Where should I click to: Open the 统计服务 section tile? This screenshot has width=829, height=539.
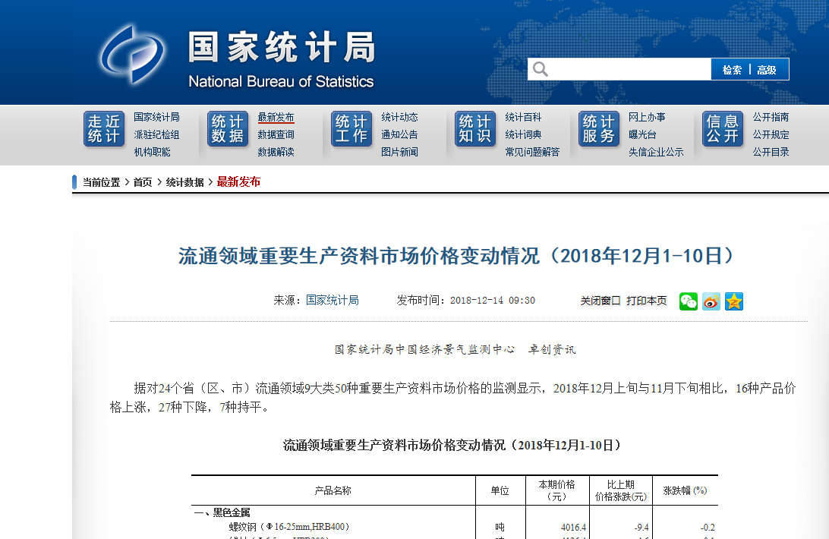[x=599, y=129]
